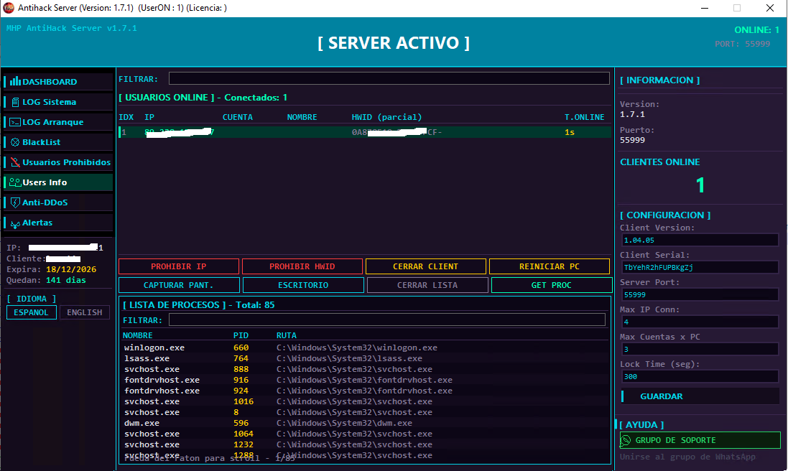Screen dimensions: 788x471
Task: Click the GUARDAR configuration button
Action: [x=700, y=396]
